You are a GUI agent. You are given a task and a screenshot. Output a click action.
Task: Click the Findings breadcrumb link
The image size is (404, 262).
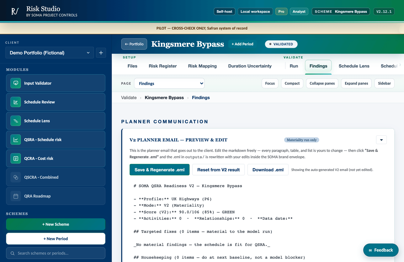pyautogui.click(x=201, y=98)
